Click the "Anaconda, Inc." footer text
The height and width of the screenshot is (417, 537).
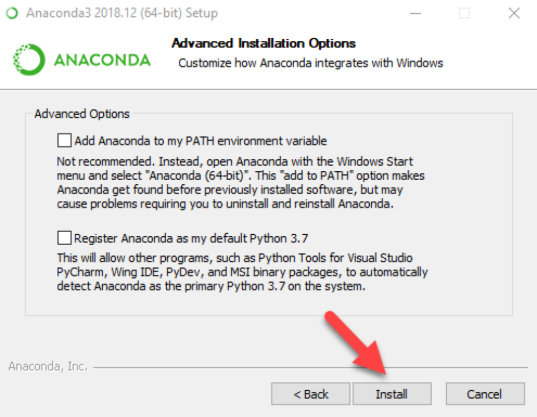pyautogui.click(x=48, y=367)
